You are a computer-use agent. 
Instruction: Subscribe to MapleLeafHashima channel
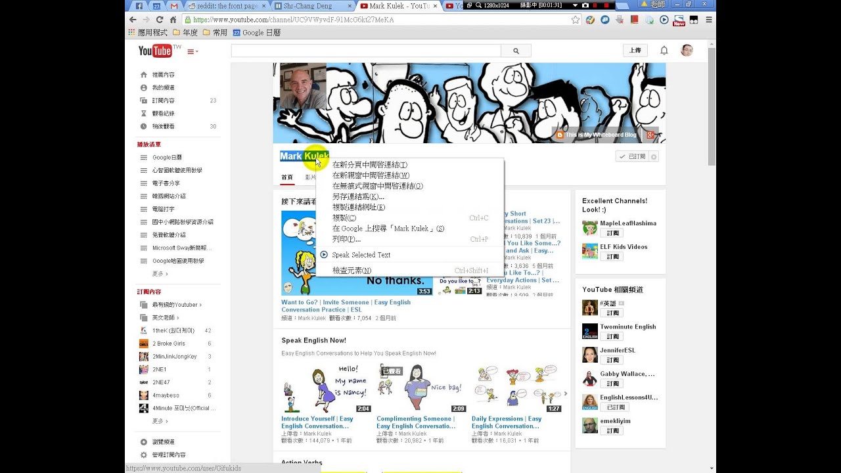tap(612, 233)
